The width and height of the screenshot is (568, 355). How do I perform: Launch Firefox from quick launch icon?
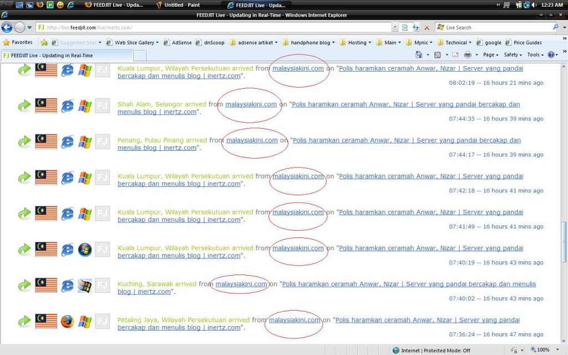(40, 4)
